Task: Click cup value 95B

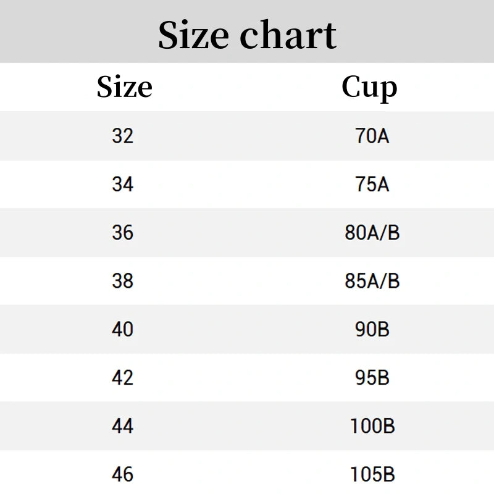Action: coord(372,377)
